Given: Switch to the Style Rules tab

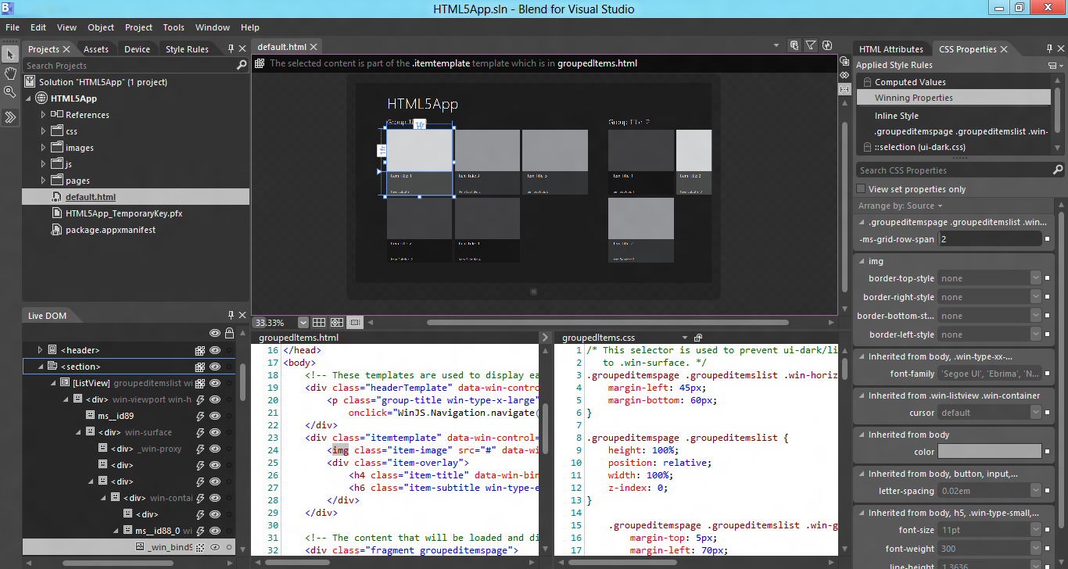Looking at the screenshot, I should (x=187, y=49).
